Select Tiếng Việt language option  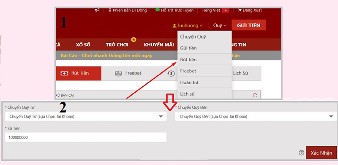pos(211,10)
